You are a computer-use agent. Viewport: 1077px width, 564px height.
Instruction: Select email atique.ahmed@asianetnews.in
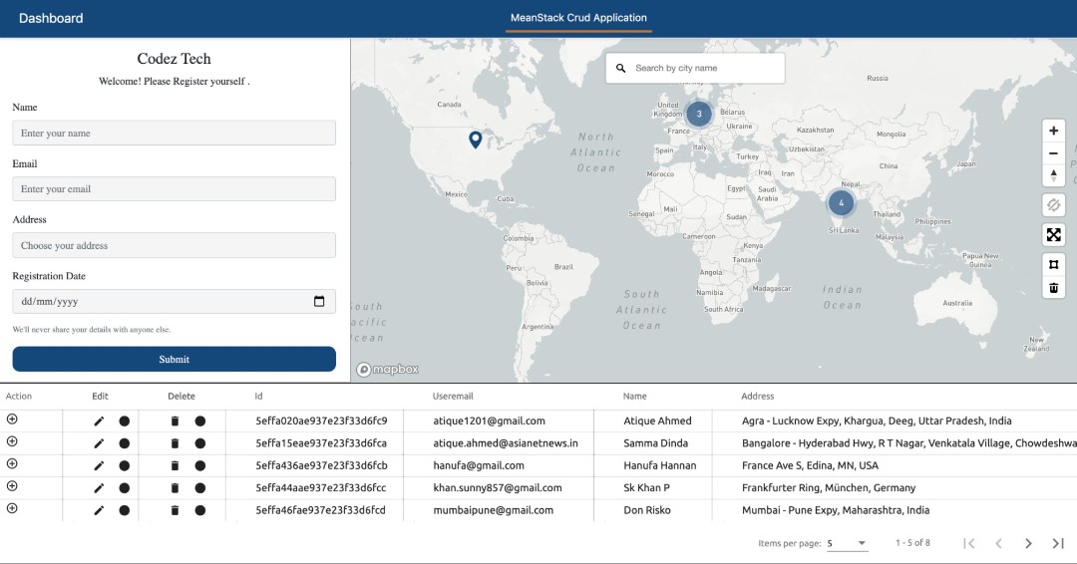506,443
